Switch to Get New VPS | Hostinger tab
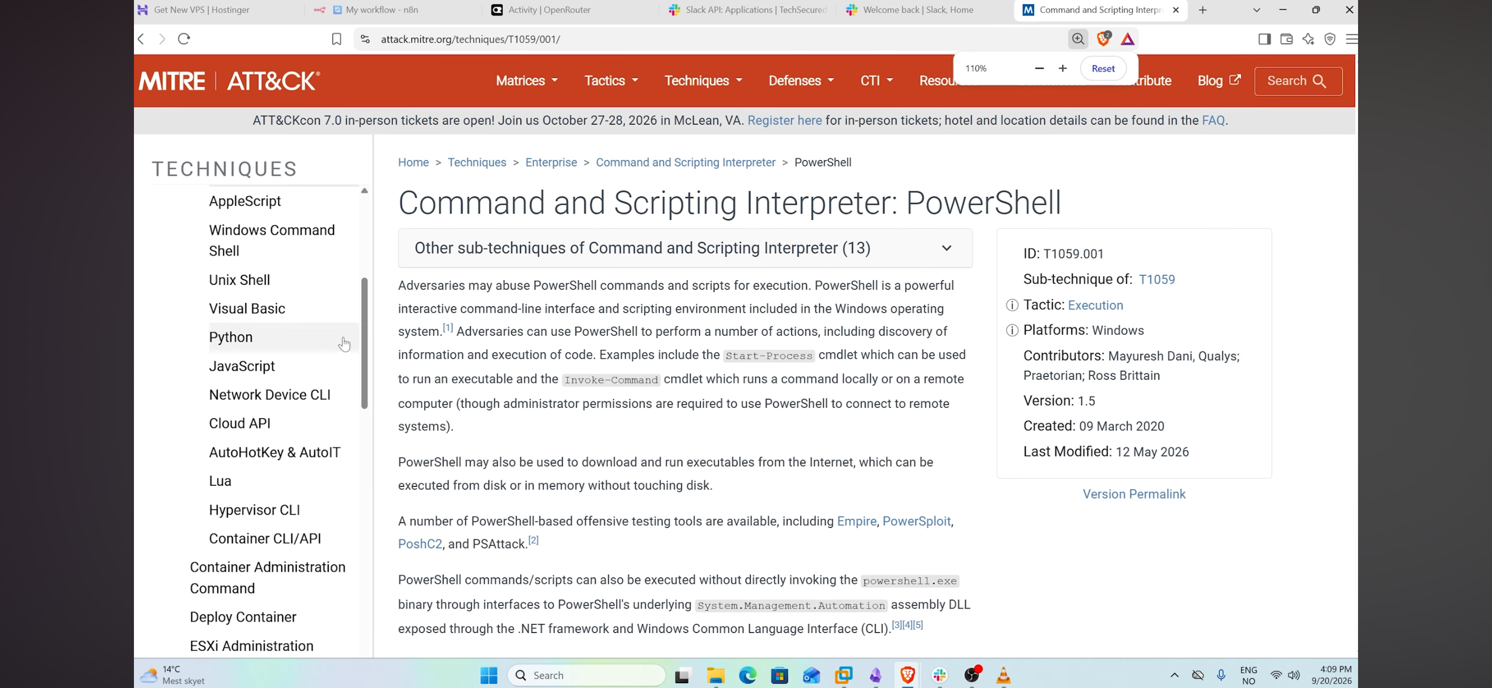 pos(202,10)
